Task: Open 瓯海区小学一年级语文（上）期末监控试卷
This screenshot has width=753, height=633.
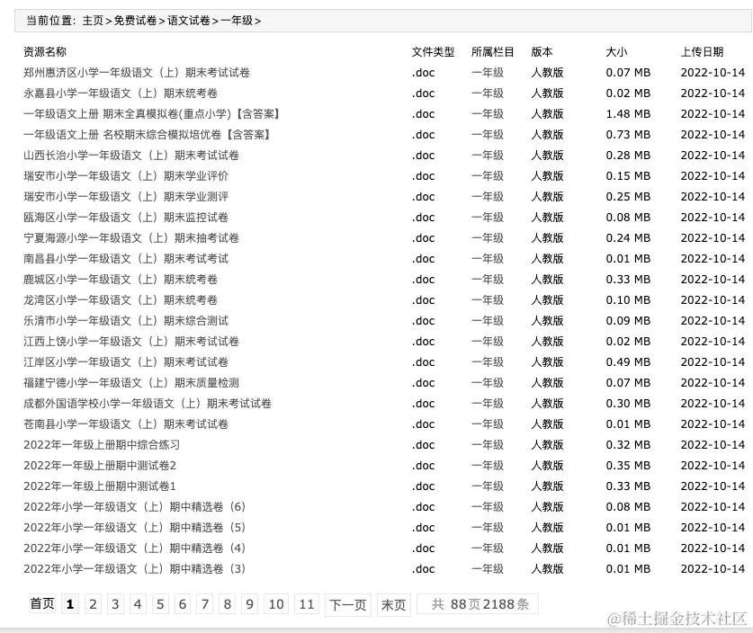Action: pyautogui.click(x=126, y=217)
